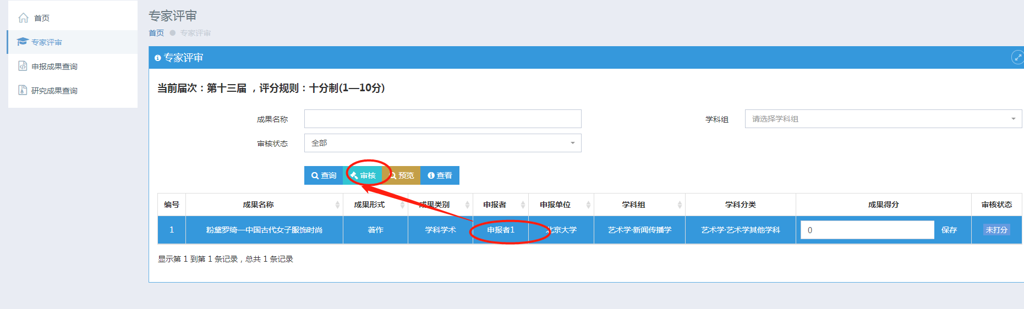
Task: Focus the 成果名称 input field
Action: click(443, 119)
